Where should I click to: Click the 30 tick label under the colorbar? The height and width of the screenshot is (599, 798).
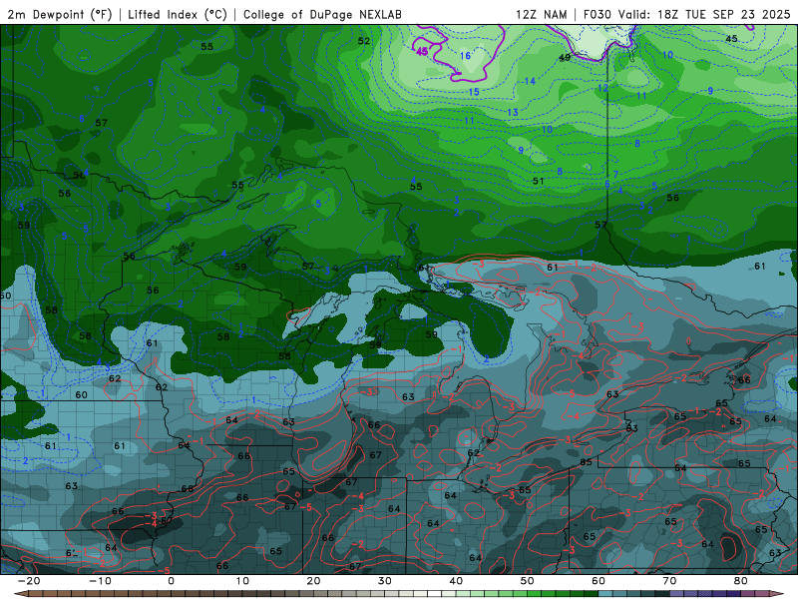(385, 581)
